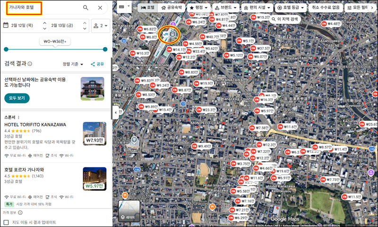The height and width of the screenshot is (227, 378).
Task: Click the ₩9.49만 hotel marker
Action: (202, 146)
